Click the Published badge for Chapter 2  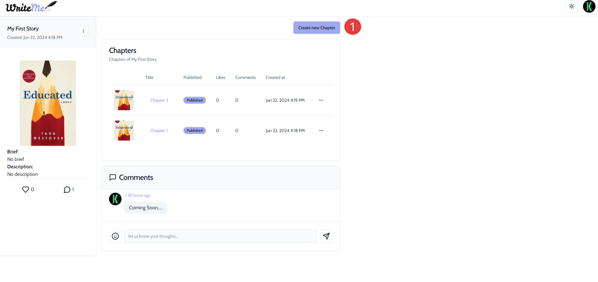tap(194, 100)
